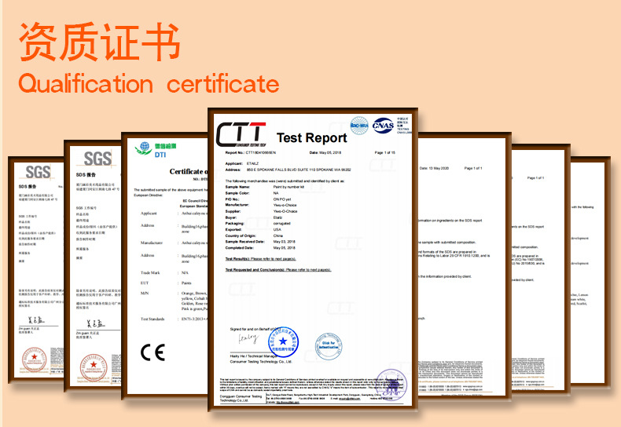621x427 pixels.
Task: Click the 'Completed Date' row
Action: click(x=260, y=248)
